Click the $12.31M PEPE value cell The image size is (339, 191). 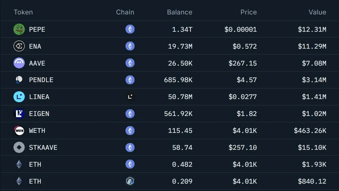(x=312, y=29)
